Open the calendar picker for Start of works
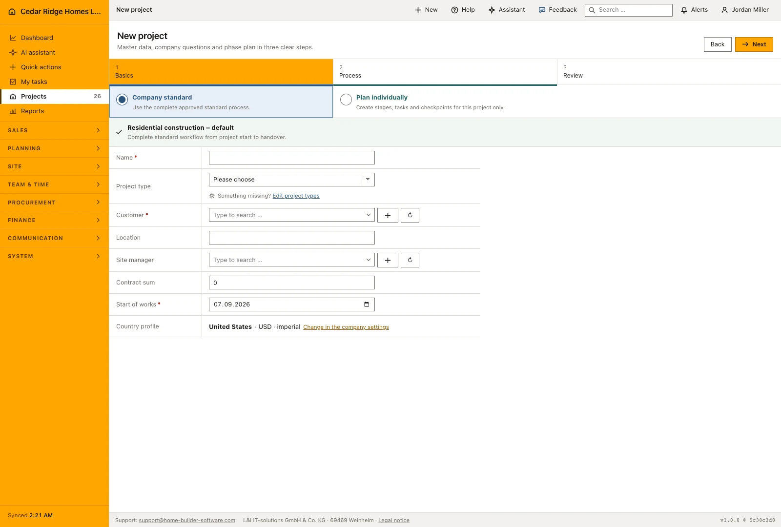 pyautogui.click(x=367, y=304)
